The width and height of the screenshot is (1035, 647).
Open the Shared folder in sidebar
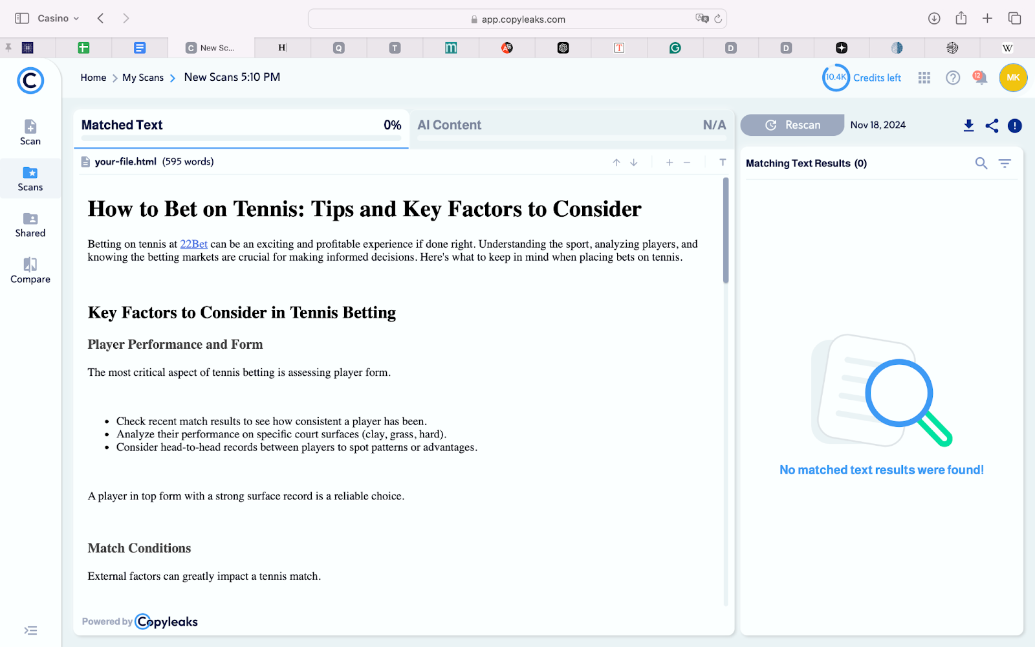(30, 225)
